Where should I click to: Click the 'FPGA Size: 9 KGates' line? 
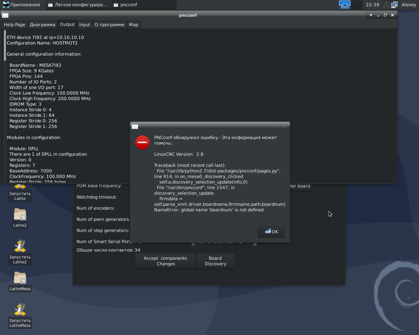(x=31, y=71)
